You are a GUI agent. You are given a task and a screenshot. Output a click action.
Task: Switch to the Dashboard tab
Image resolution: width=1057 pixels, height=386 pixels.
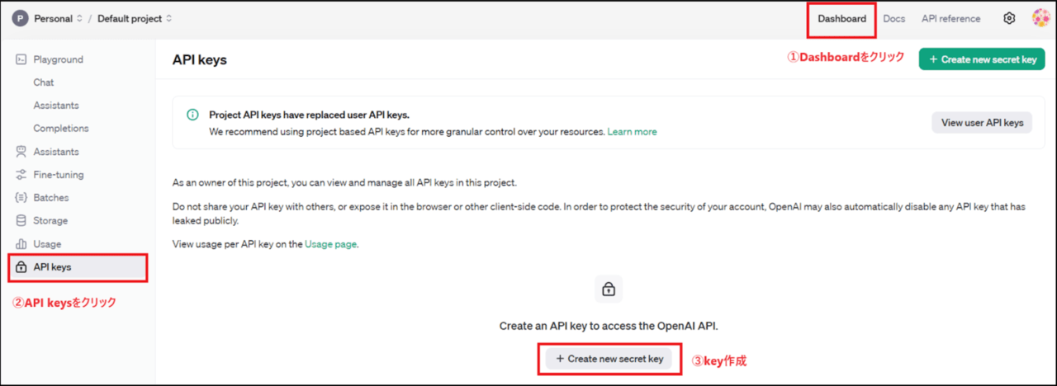(x=841, y=18)
